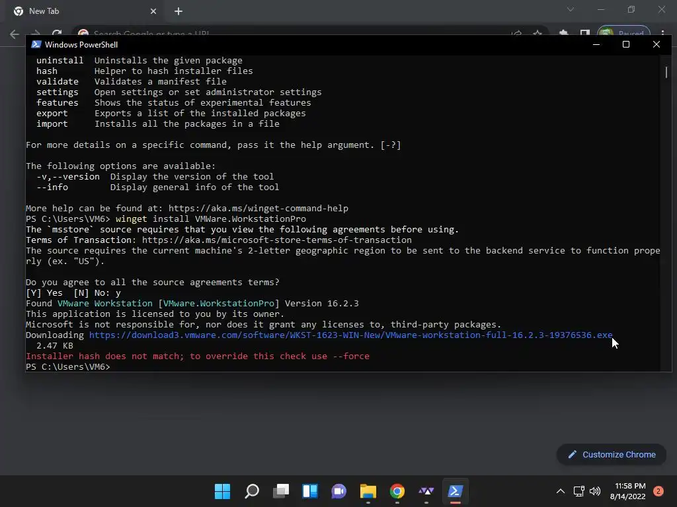Open taskbar Search magnifier
Image resolution: width=677 pixels, height=507 pixels.
pyautogui.click(x=252, y=491)
